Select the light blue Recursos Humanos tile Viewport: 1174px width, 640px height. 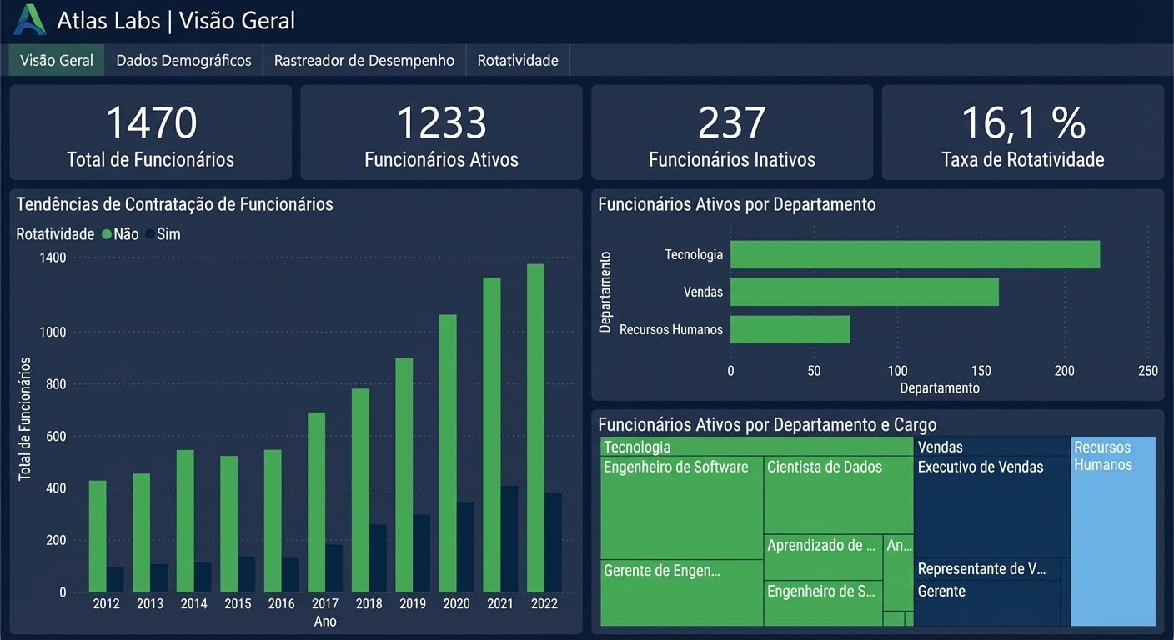coord(1113,532)
